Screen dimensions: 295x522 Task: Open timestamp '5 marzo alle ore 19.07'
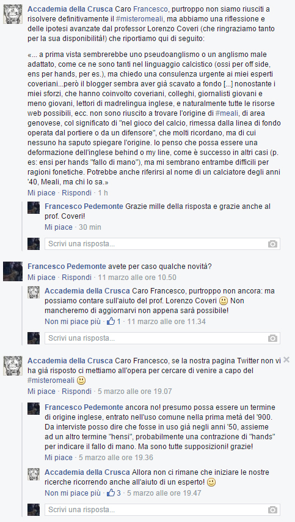coord(135,391)
